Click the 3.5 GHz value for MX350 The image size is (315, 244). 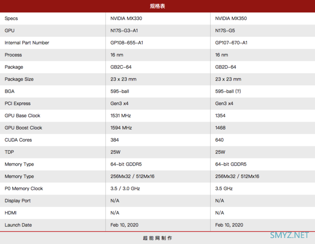click(224, 188)
